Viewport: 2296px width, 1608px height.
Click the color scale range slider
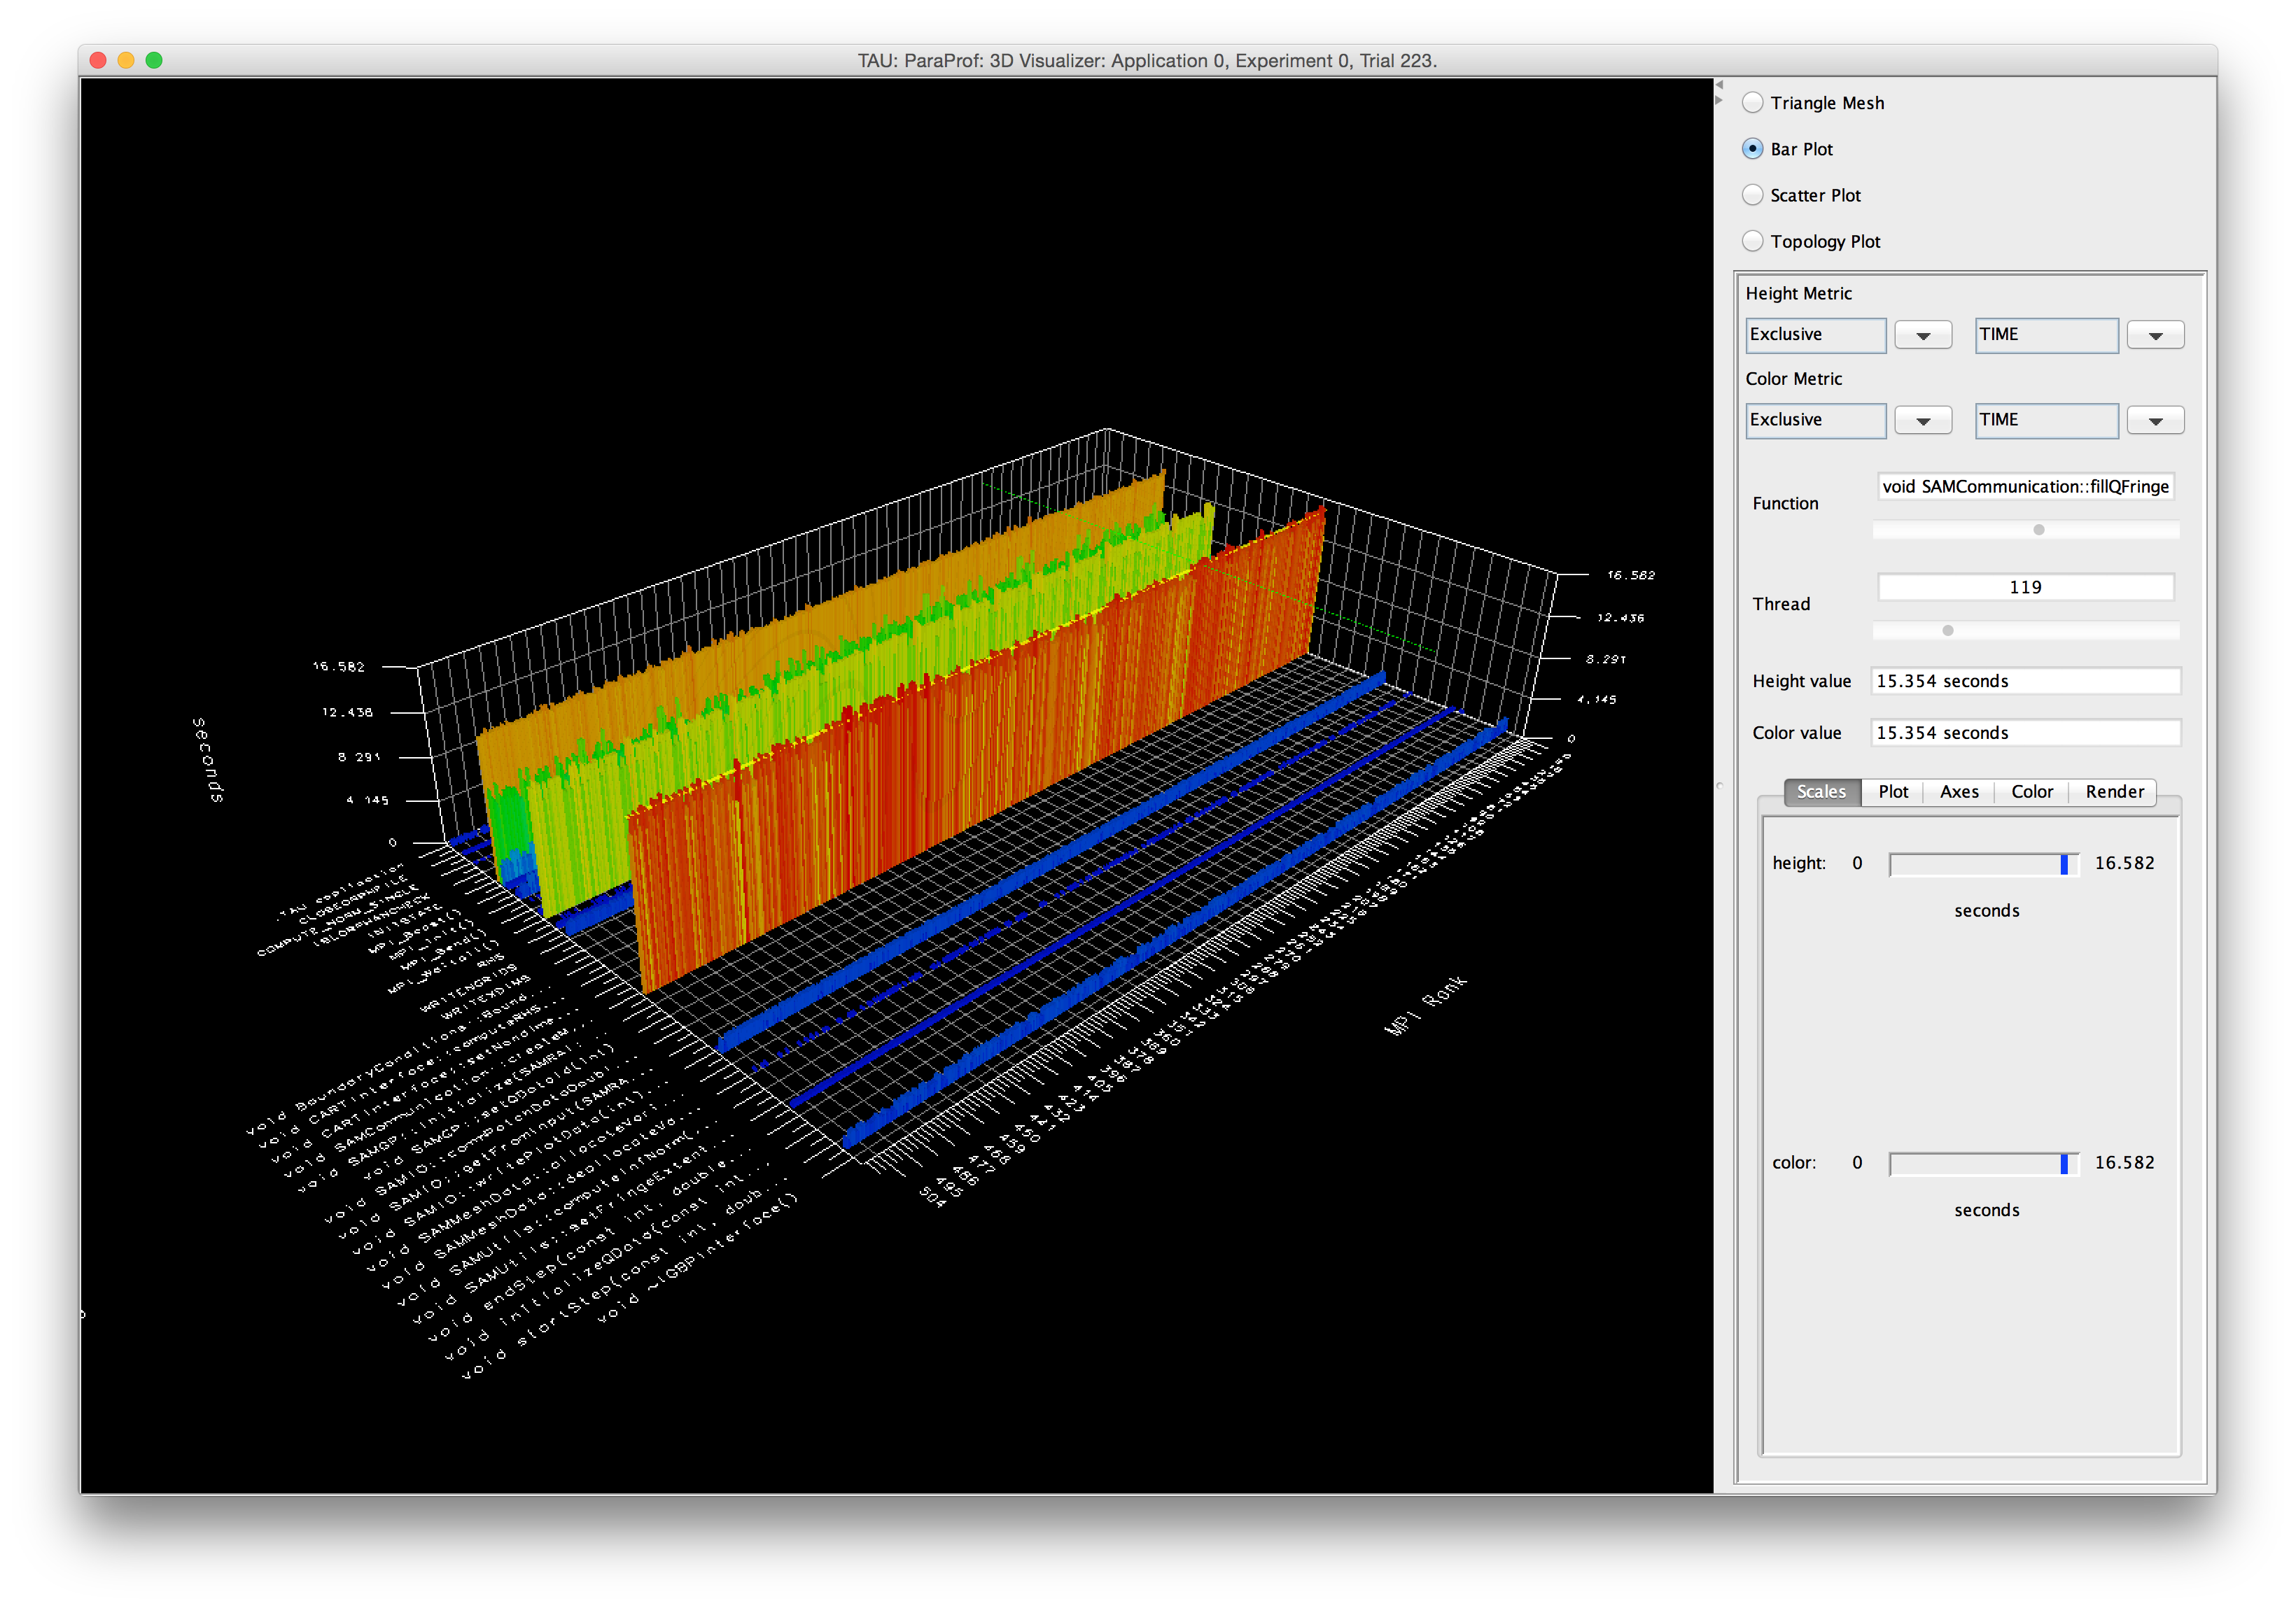[x=1984, y=1164]
